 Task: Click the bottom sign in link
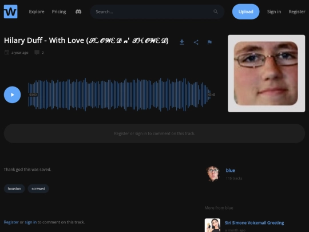click(30, 222)
